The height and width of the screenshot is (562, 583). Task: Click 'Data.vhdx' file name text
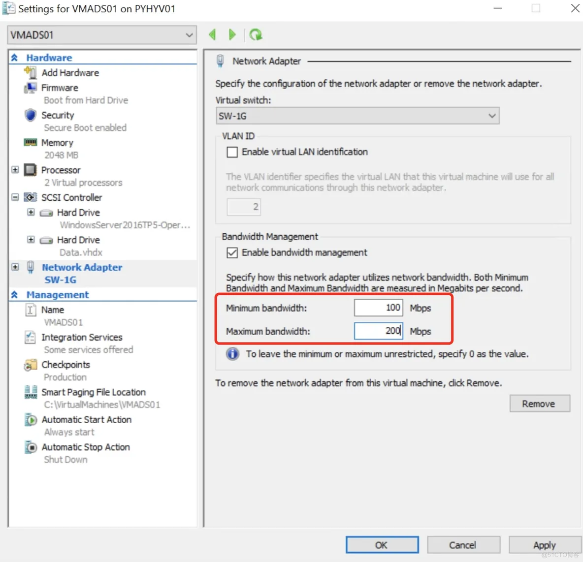[x=81, y=252]
